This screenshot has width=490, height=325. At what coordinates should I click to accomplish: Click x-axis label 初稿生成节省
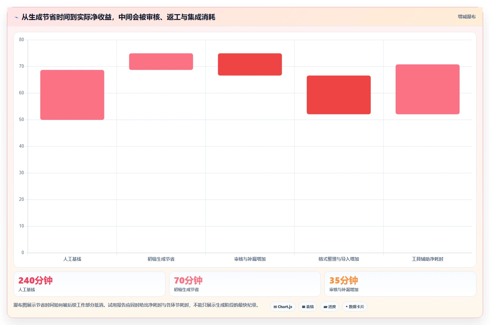click(x=161, y=259)
